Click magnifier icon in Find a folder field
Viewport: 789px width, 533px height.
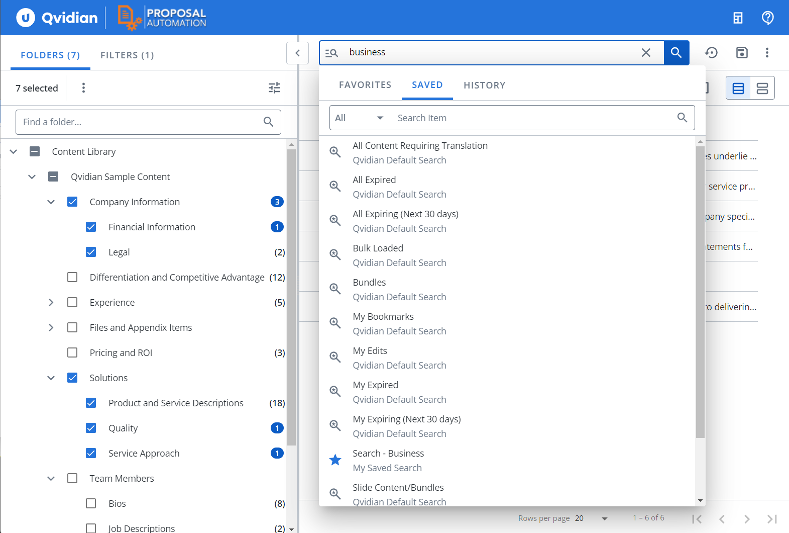click(268, 122)
